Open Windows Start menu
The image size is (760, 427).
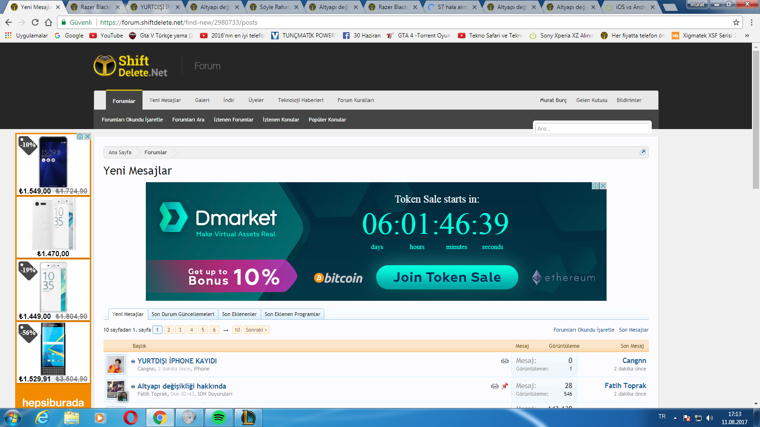[x=13, y=418]
